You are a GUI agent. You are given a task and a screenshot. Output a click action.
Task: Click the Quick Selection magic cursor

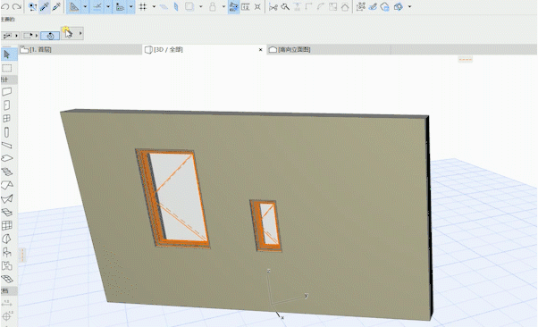[68, 33]
